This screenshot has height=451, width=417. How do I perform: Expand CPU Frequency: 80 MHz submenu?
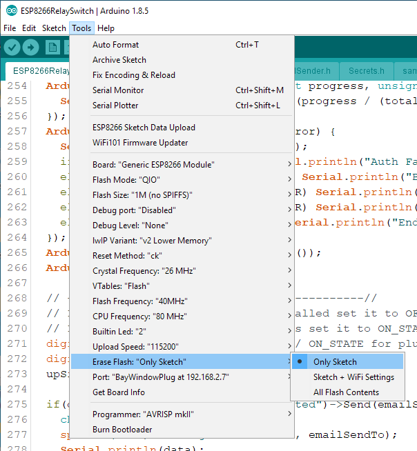point(182,317)
